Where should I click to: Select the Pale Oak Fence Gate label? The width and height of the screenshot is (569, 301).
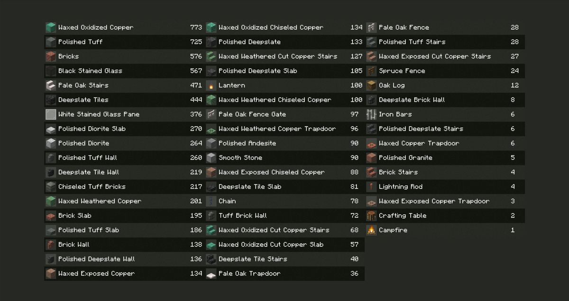252,114
